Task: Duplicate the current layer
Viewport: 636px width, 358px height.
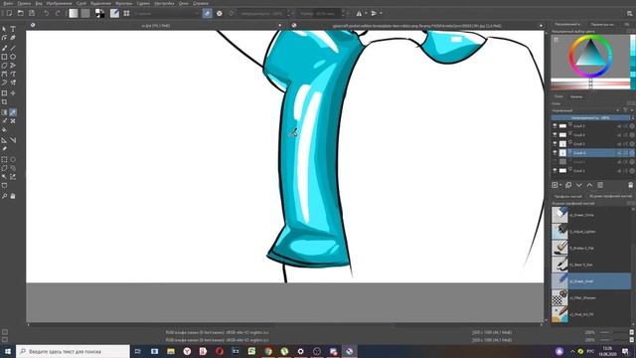Action: point(568,185)
